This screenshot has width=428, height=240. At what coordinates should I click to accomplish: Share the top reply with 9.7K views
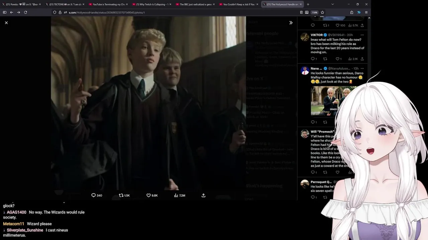pos(362,25)
